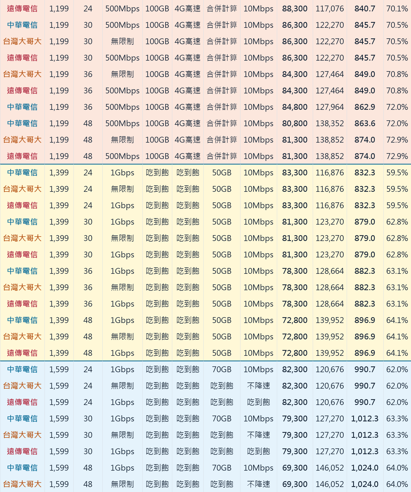The height and width of the screenshot is (492, 411).
Task: Click the 80,800 price cell
Action: (x=295, y=123)
